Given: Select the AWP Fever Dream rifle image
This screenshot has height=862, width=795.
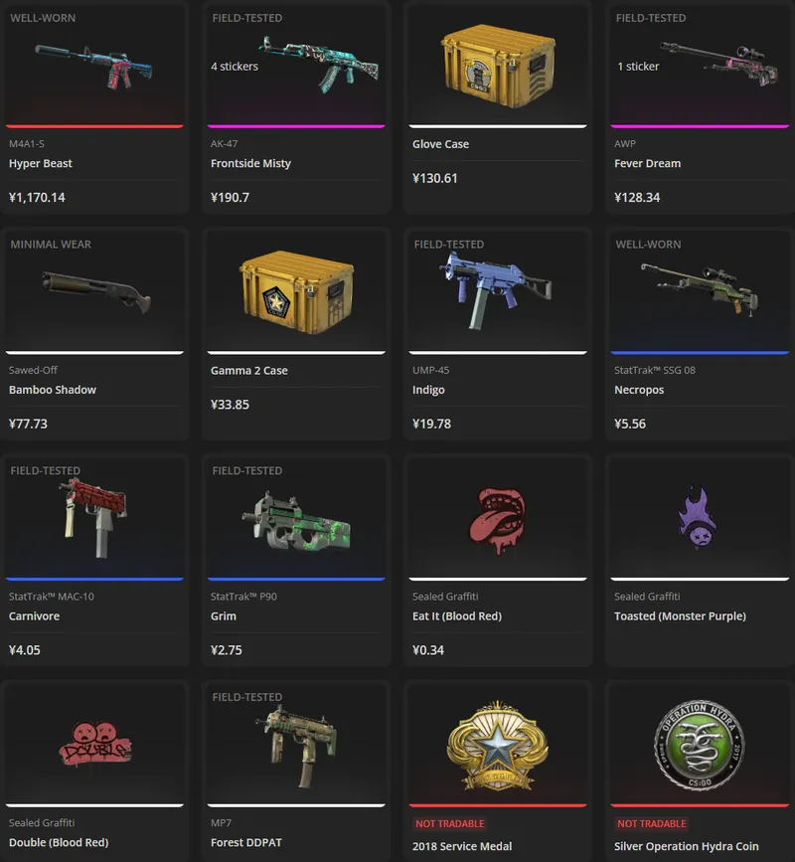Looking at the screenshot, I should 720,64.
